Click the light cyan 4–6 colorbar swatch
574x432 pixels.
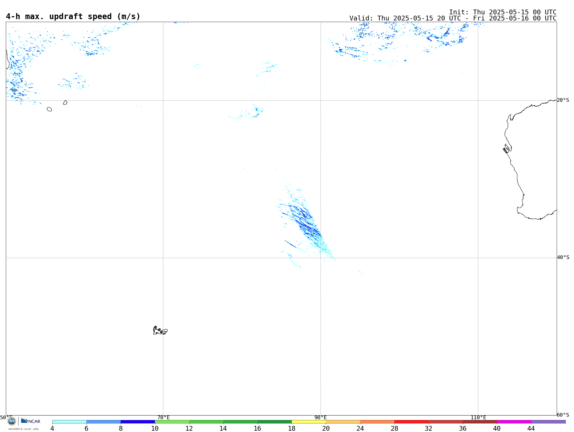click(x=69, y=422)
